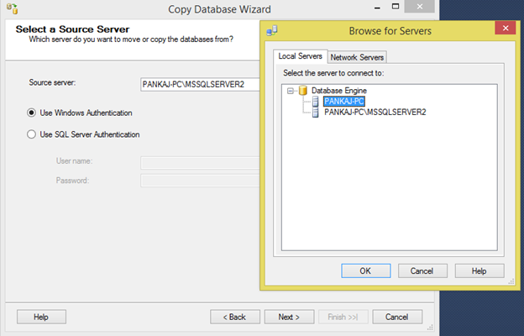Collapse the Database Engine tree node
Viewport: 524px width, 336px height.
[x=291, y=91]
